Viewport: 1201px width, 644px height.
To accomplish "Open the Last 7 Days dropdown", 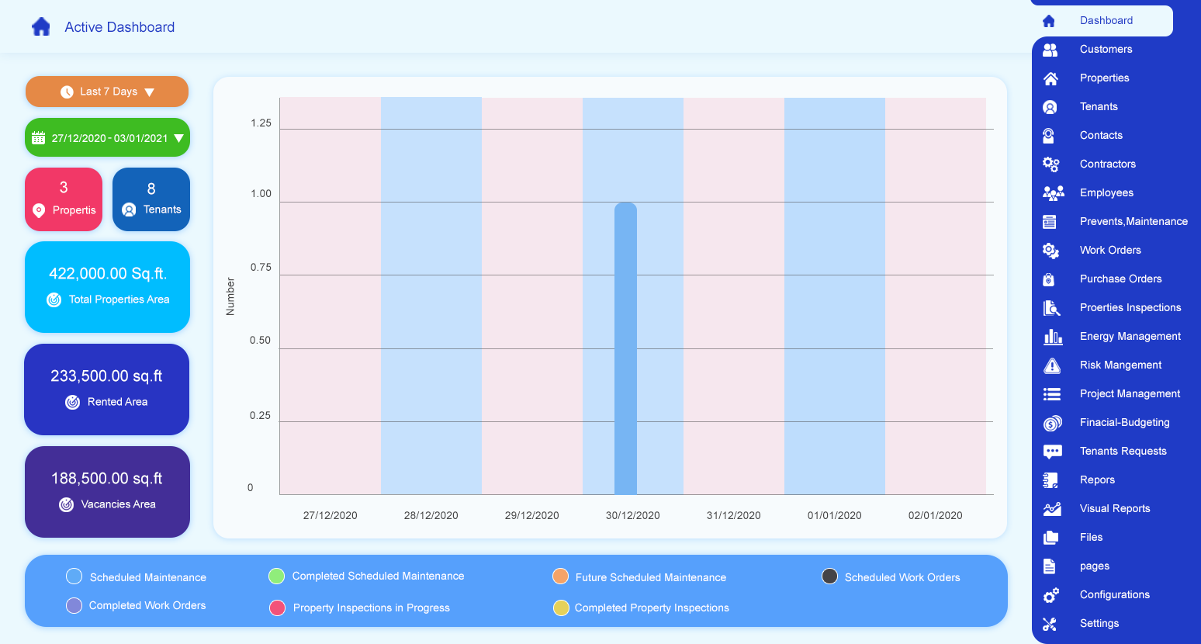I will pyautogui.click(x=107, y=92).
